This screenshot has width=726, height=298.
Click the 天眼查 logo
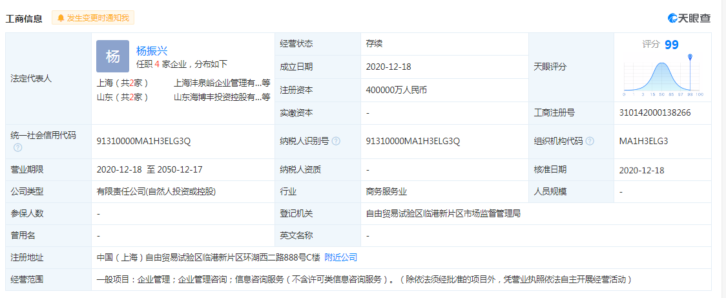pyautogui.click(x=689, y=18)
